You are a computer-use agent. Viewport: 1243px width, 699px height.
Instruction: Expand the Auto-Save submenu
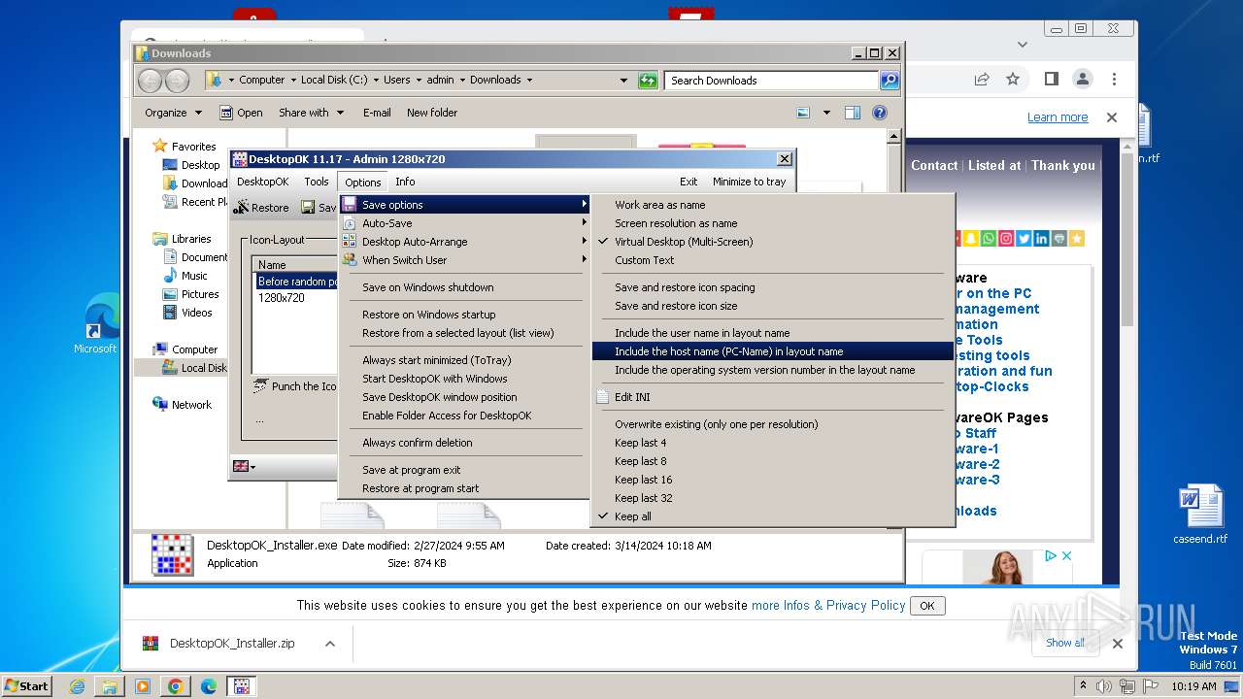pyautogui.click(x=464, y=223)
